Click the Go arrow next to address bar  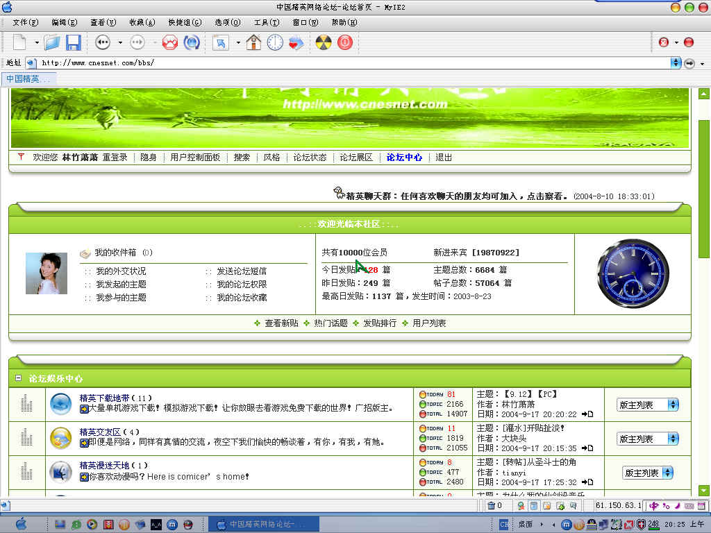point(689,63)
